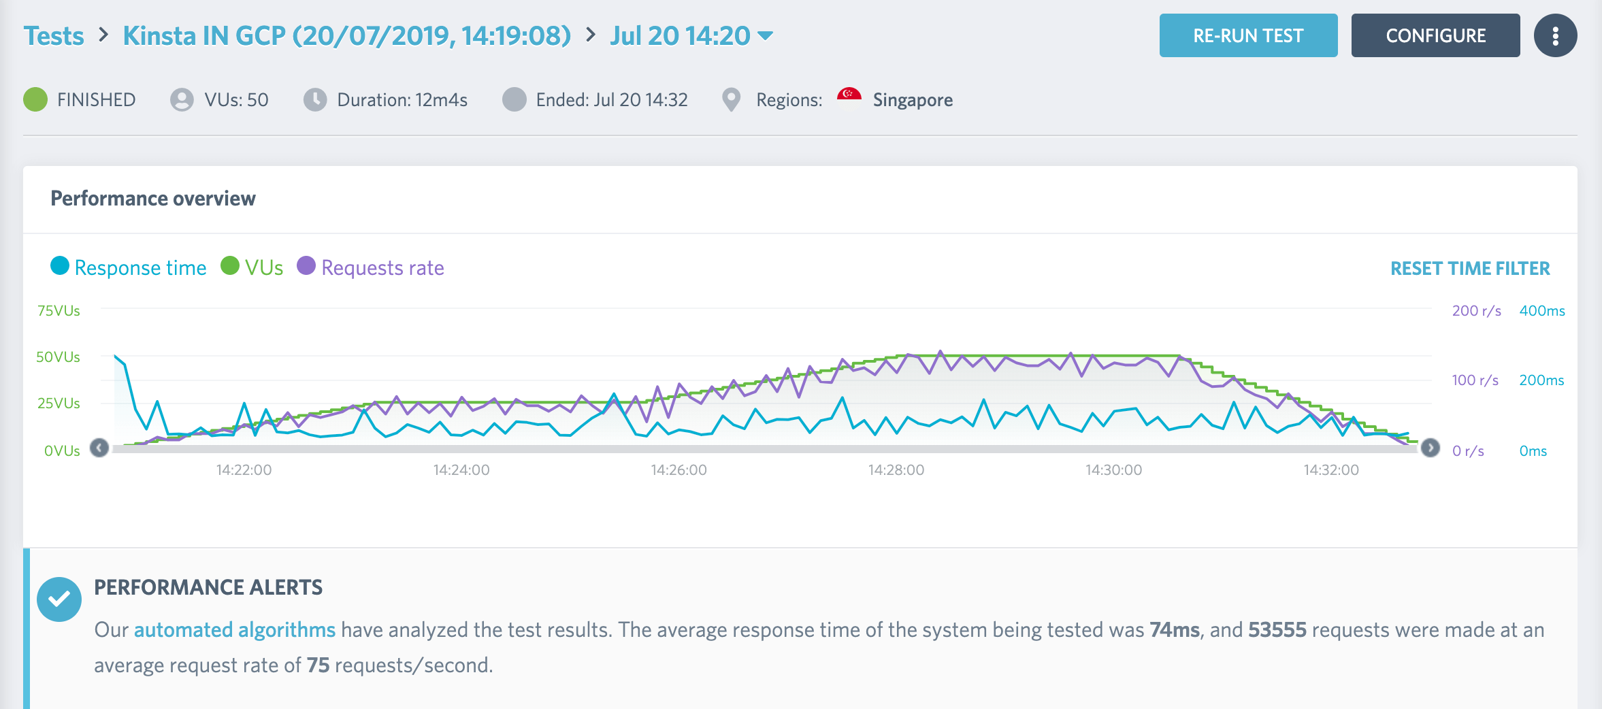
Task: Click the Singapore flag icon
Action: [x=849, y=95]
